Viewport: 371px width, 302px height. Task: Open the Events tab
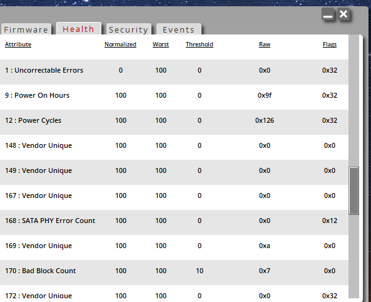179,29
